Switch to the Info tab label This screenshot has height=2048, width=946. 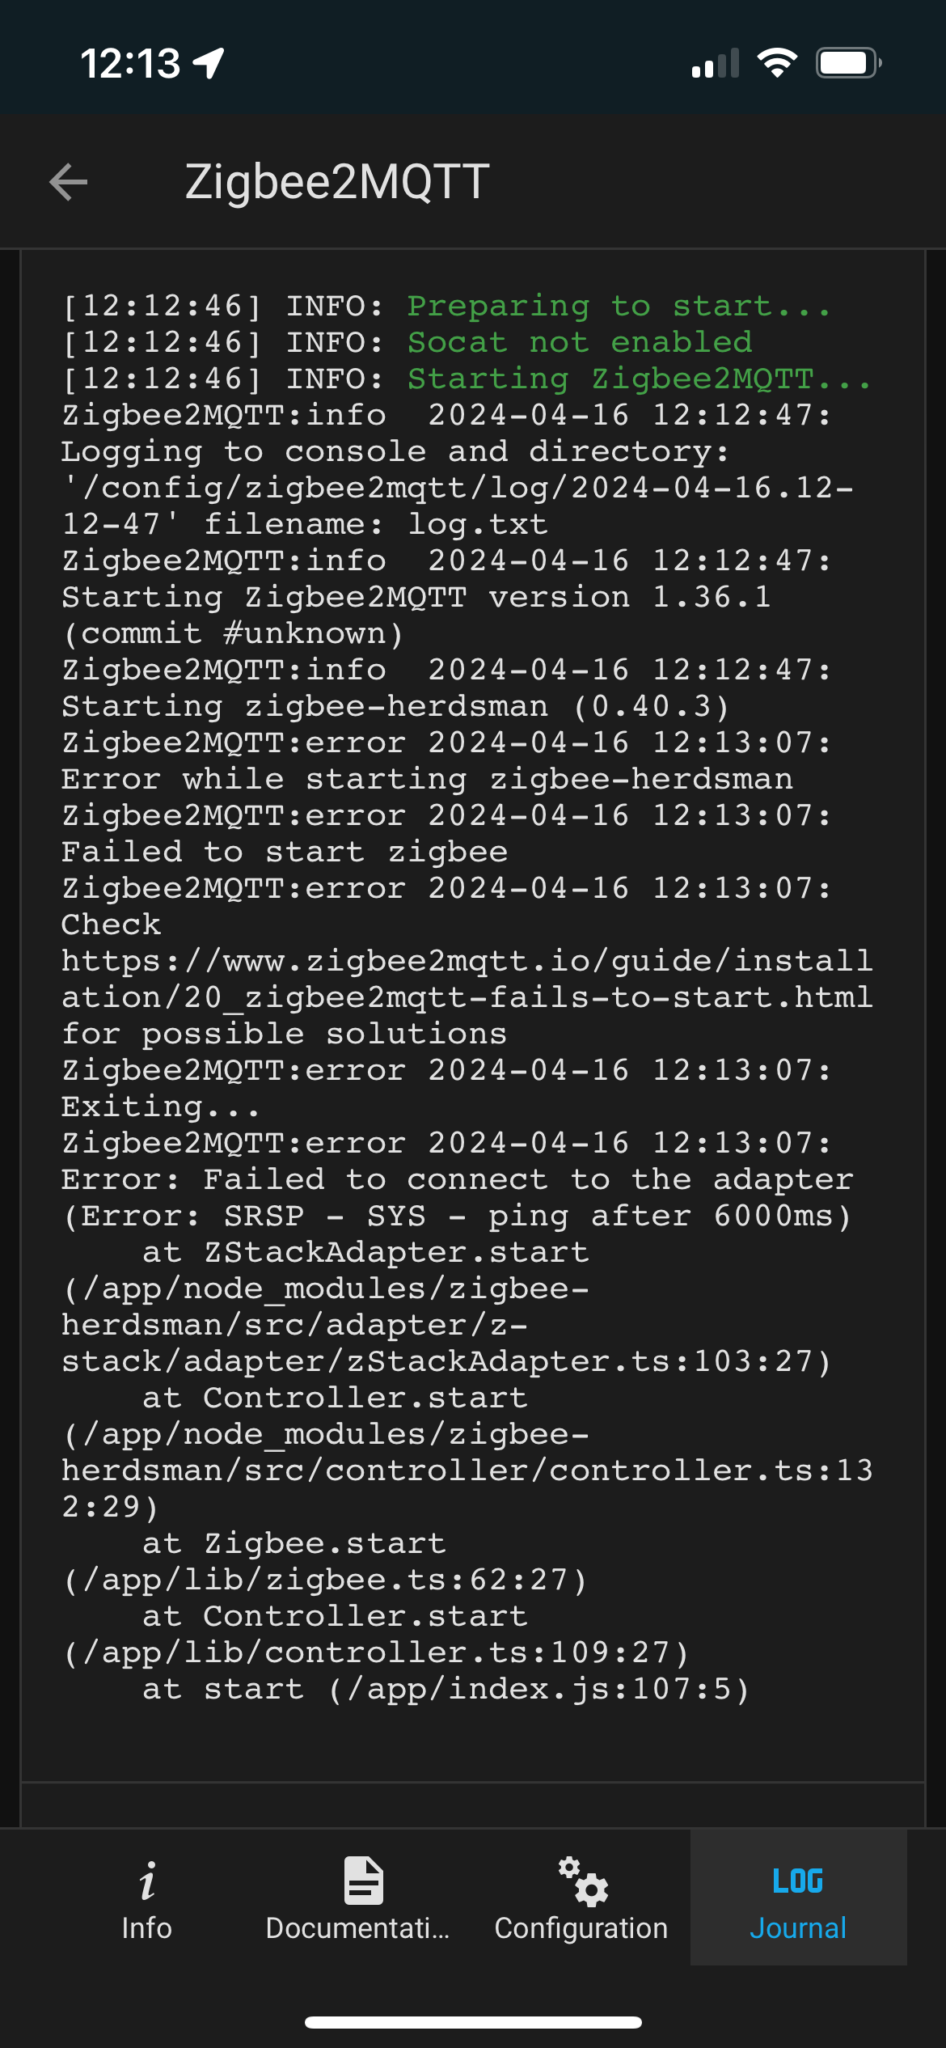[x=146, y=1927]
